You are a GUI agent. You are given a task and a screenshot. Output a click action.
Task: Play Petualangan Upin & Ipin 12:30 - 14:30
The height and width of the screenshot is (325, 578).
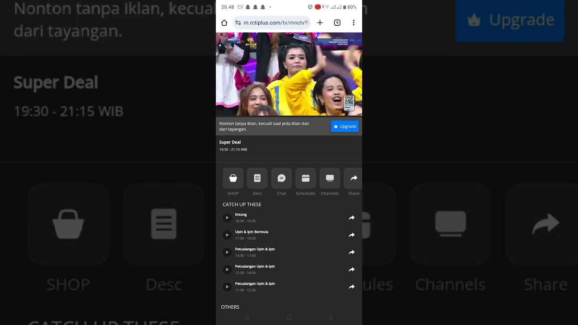pyautogui.click(x=227, y=269)
